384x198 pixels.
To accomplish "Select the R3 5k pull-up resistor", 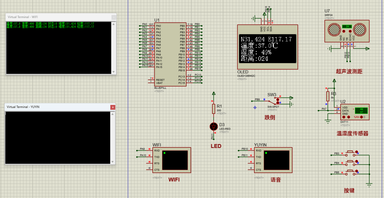I will (327, 96).
